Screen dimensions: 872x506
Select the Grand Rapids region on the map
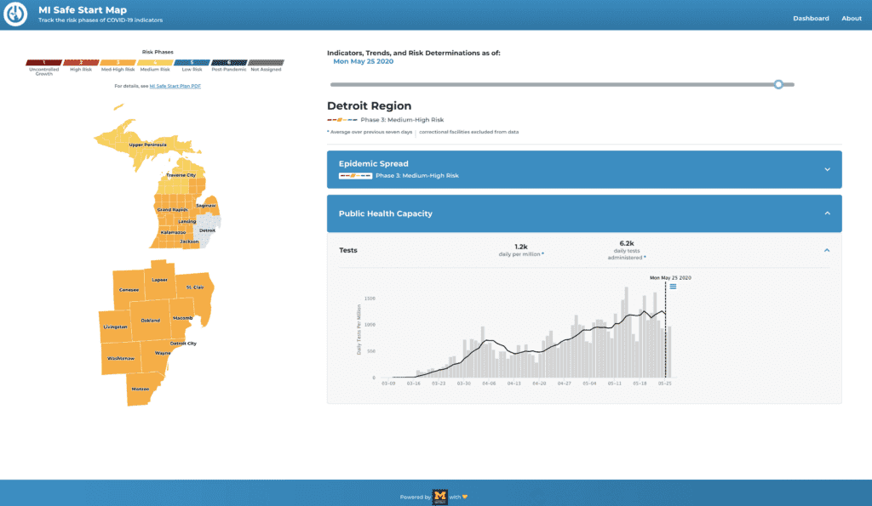171,209
